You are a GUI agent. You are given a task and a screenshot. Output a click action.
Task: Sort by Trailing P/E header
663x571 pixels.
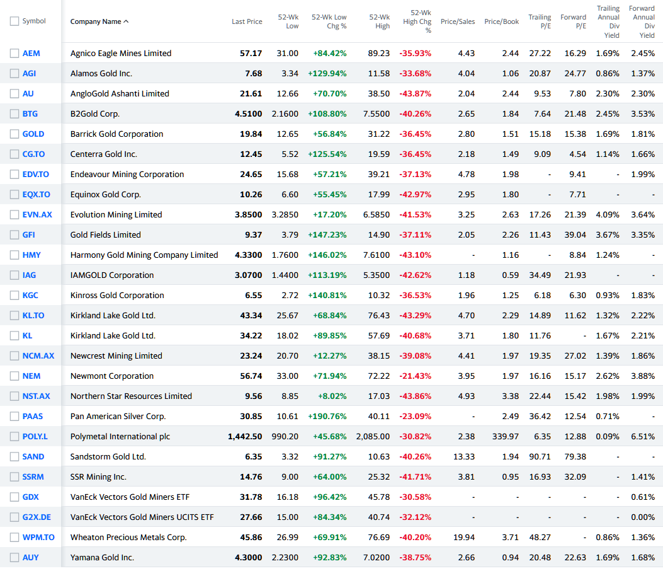[540, 21]
